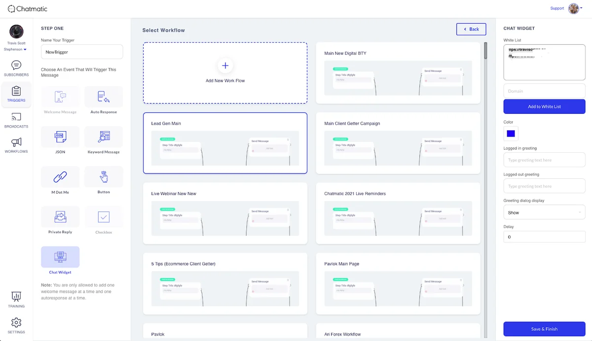Screen dimensions: 592x341
Task: Select the Keyword Message trigger icon
Action: tap(104, 136)
